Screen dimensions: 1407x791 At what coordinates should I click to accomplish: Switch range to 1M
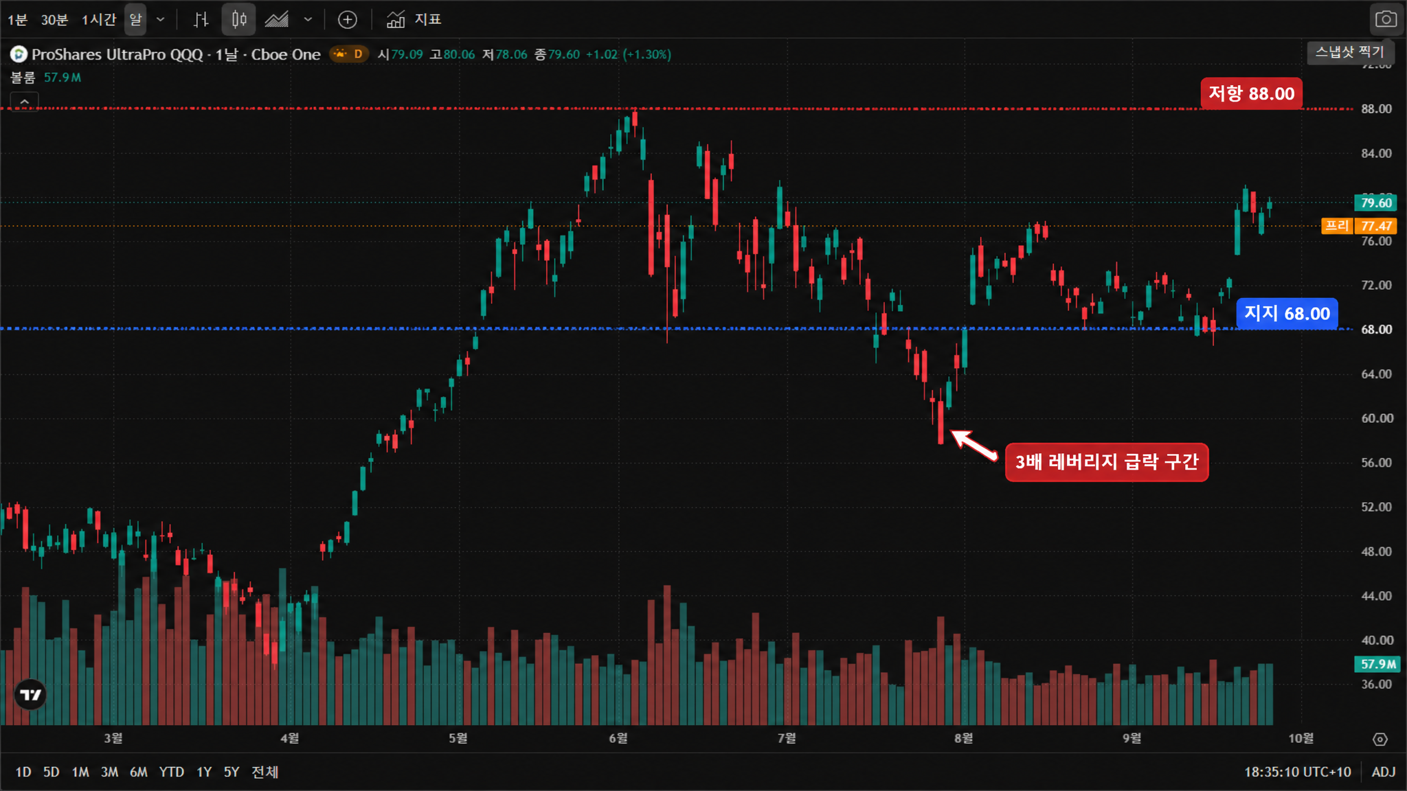coord(80,772)
